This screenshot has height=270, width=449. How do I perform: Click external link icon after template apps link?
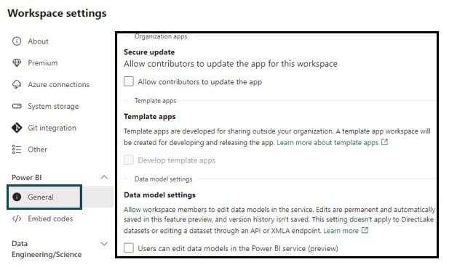point(384,142)
